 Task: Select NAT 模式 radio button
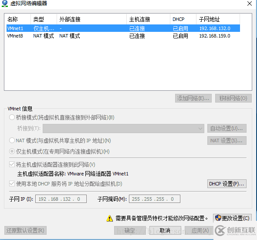[x=12, y=141]
